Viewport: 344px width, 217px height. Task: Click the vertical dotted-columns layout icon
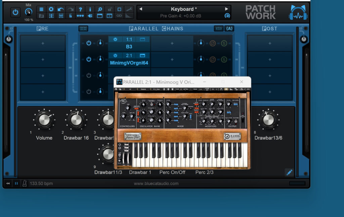[x=51, y=16]
